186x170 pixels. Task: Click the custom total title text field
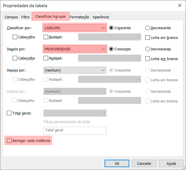(75, 131)
